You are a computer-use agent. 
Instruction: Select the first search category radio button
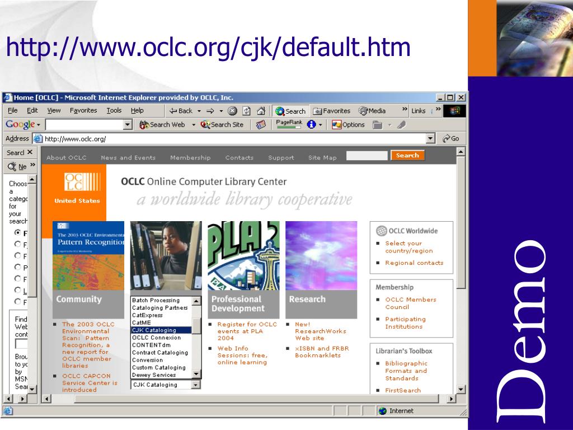(17, 232)
